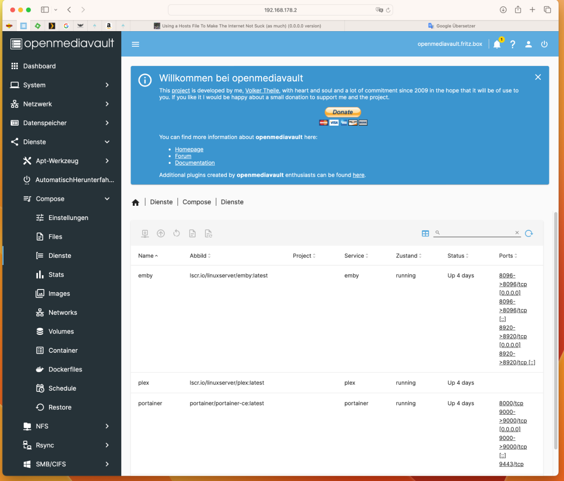Select the emby table row name
This screenshot has height=481, width=564.
145,276
